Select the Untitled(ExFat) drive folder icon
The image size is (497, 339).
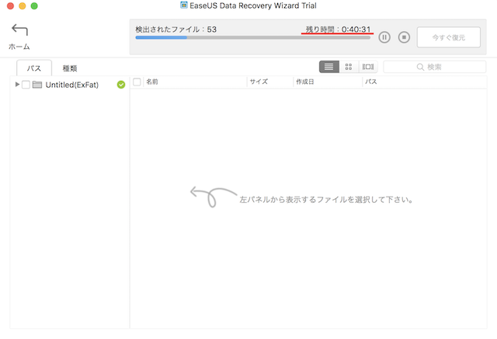click(x=37, y=85)
